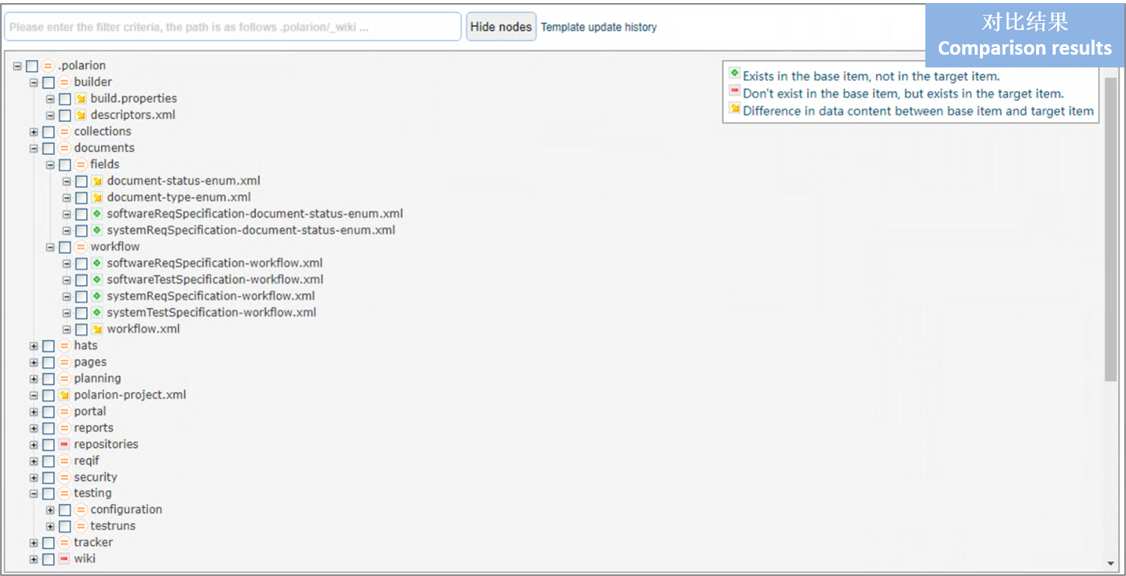Click the difference icon beside document-status-enum.xml
Screen dimensions: 1126x576
click(97, 181)
